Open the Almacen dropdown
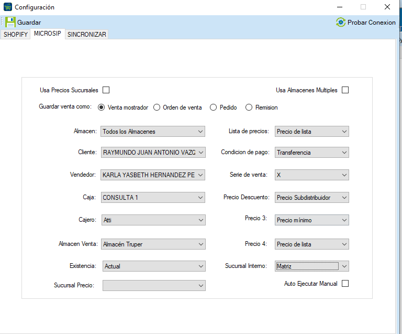The width and height of the screenshot is (402, 334). (x=153, y=132)
